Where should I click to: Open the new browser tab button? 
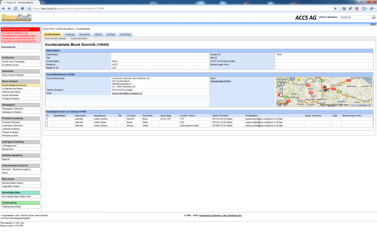pos(43,2)
